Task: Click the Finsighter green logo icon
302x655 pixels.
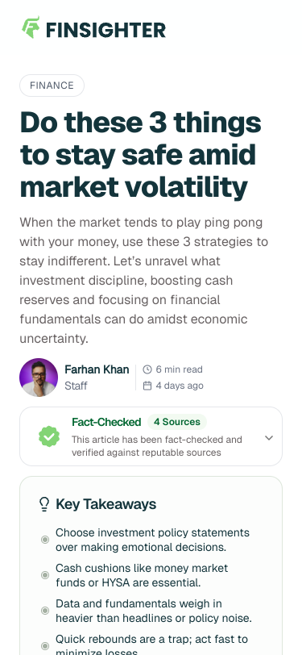Action: tap(31, 27)
